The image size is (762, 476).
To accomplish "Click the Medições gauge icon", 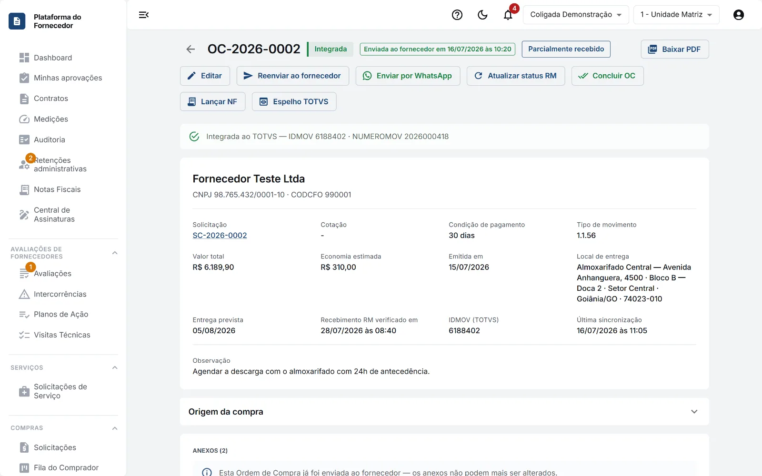I will 24,119.
